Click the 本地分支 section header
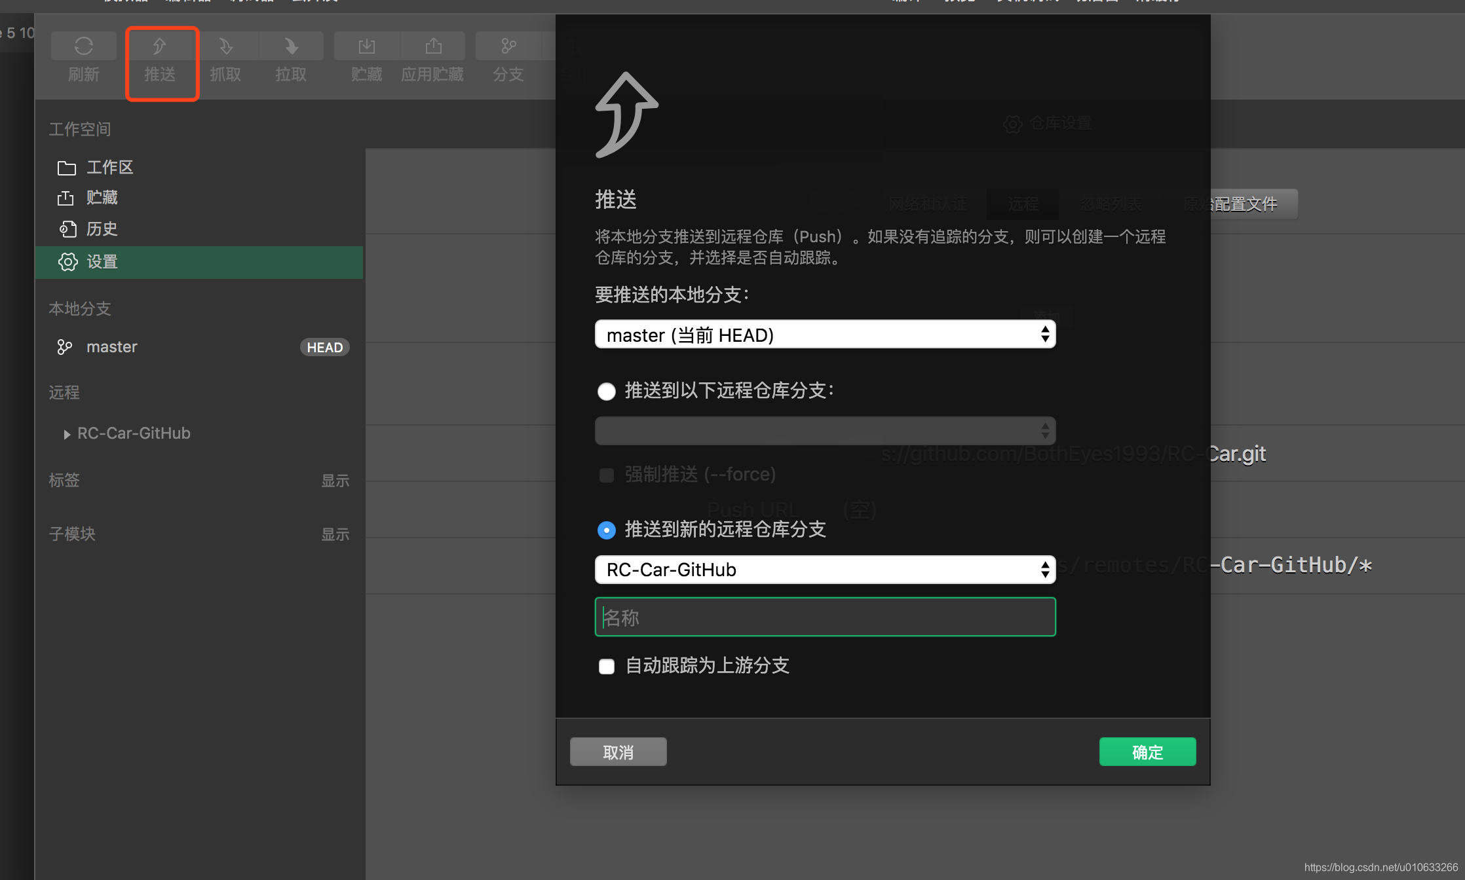1465x880 pixels. pyautogui.click(x=80, y=309)
